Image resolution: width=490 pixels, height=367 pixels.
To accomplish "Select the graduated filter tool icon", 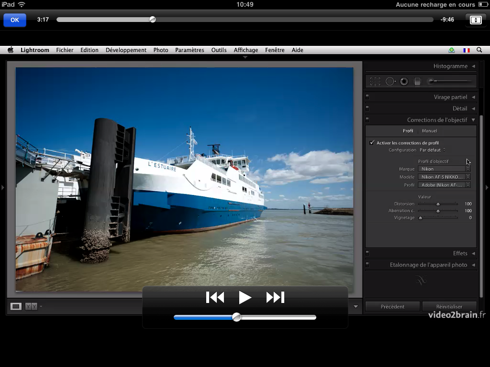I will [417, 81].
